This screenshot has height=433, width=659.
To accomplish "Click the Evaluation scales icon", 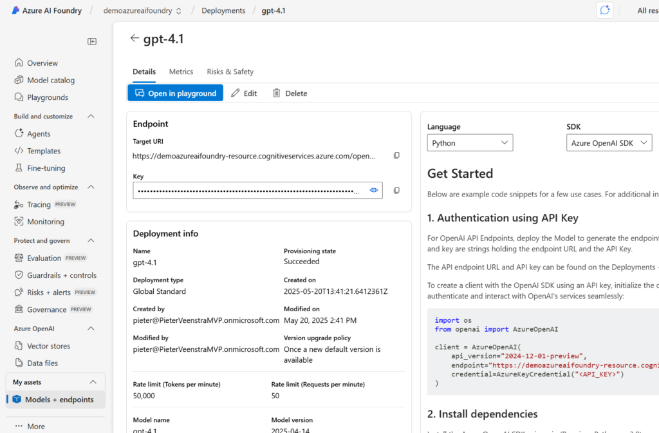I will 19,258.
